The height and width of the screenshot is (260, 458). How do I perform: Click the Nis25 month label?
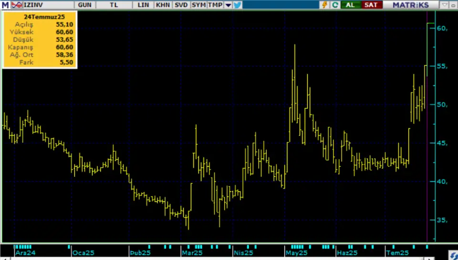243,253
